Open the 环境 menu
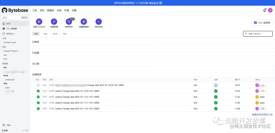 (x=67, y=10)
